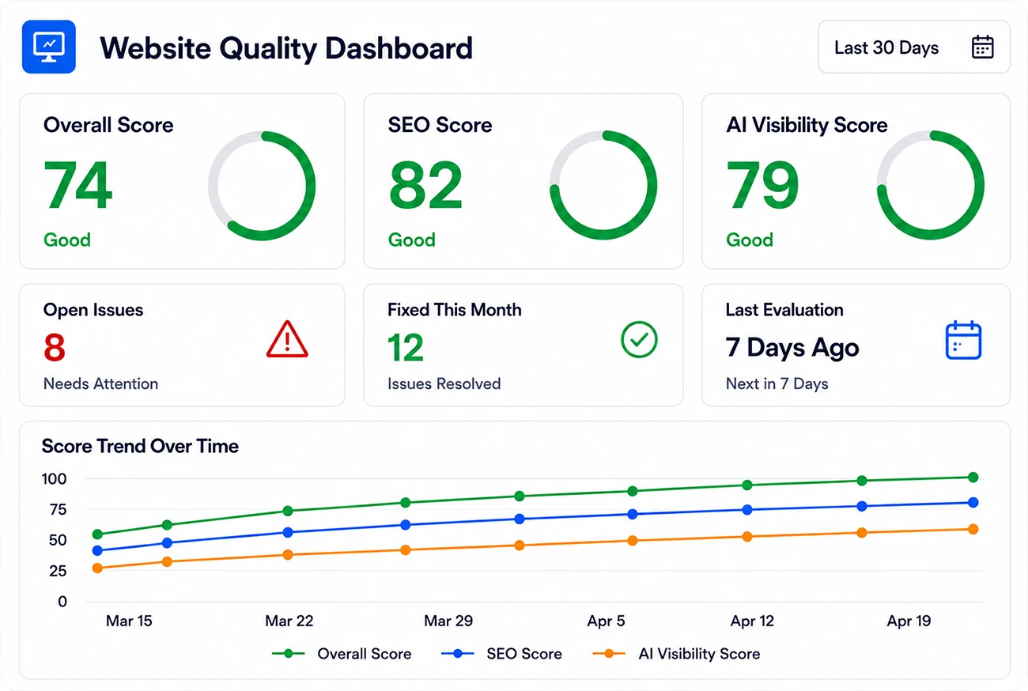
Task: Click the Mar 29 x-axis label
Action: [448, 621]
